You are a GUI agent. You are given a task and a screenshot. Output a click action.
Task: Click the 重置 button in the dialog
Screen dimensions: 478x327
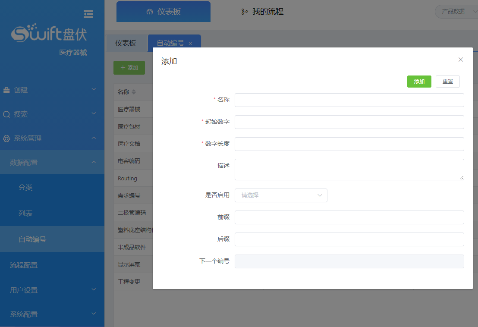pyautogui.click(x=447, y=82)
